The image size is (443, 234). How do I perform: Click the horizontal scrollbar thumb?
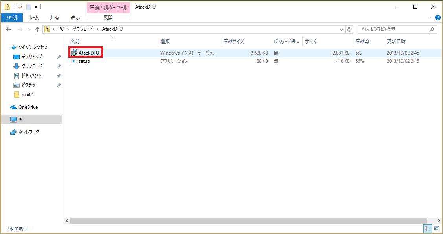tap(248, 220)
